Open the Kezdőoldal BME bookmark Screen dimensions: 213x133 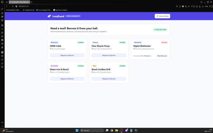[x=13, y=10]
